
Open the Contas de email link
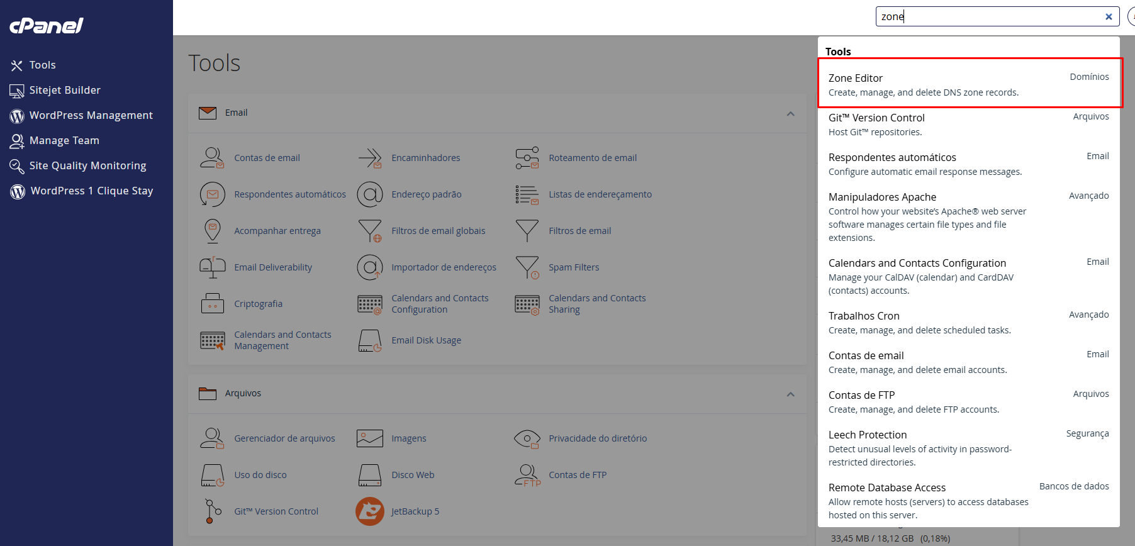pos(267,158)
